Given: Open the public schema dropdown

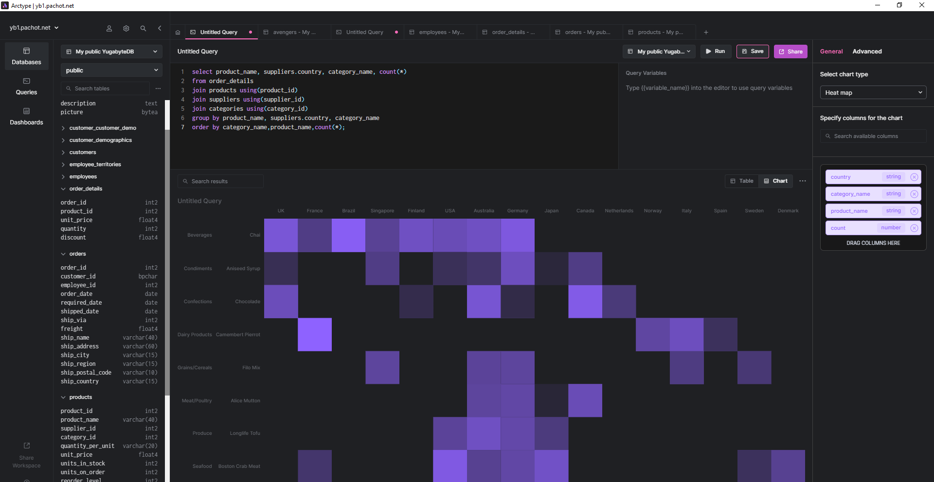Looking at the screenshot, I should (x=111, y=70).
